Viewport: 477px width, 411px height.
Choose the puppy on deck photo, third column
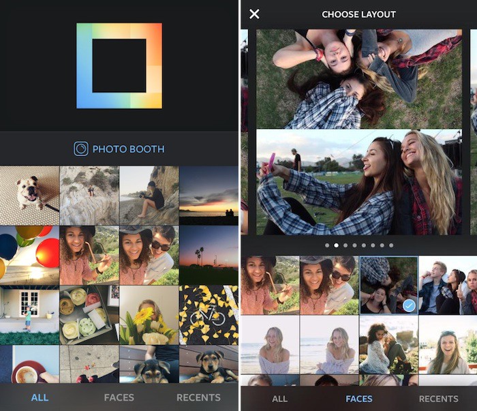149,364
